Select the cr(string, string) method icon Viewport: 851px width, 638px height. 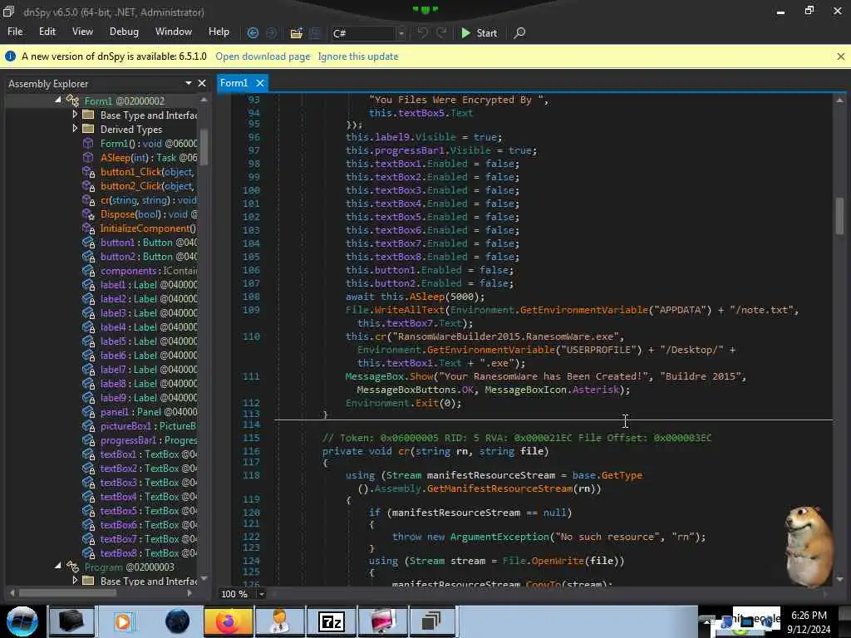click(88, 200)
